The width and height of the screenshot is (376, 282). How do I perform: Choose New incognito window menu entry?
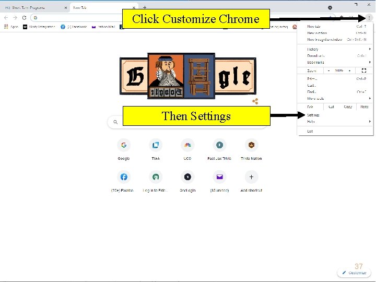(x=335, y=39)
